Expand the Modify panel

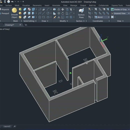coord(64,21)
